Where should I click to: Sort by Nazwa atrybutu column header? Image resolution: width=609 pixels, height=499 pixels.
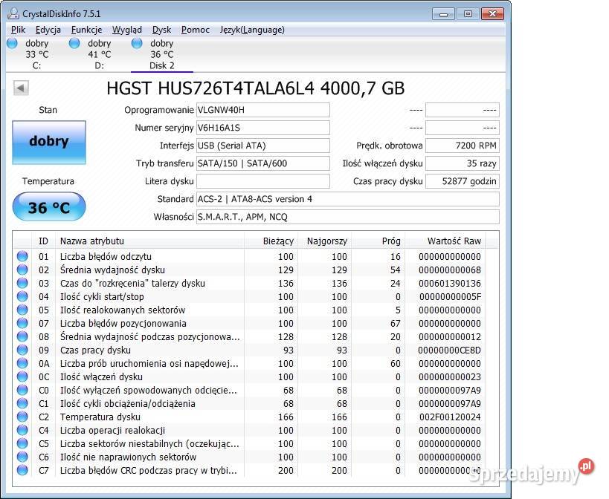click(x=150, y=241)
